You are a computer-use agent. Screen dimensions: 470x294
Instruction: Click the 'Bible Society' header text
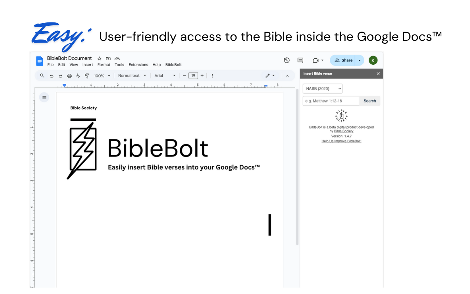pyautogui.click(x=84, y=108)
